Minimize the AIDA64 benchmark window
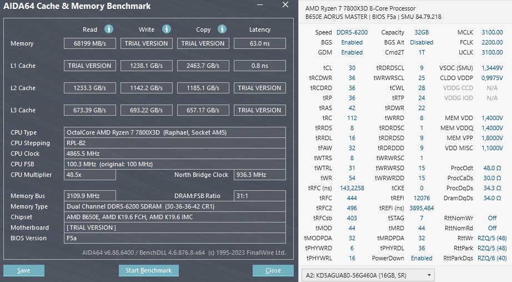This screenshot has height=282, width=512. click(x=259, y=6)
